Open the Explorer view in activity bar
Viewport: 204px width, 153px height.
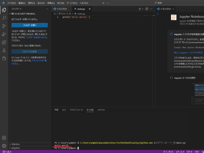click(4, 10)
